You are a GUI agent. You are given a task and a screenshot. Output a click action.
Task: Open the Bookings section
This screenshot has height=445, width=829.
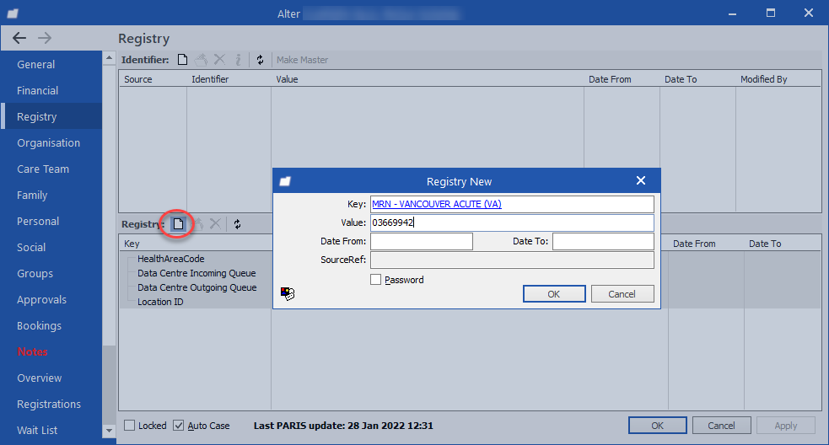(39, 326)
